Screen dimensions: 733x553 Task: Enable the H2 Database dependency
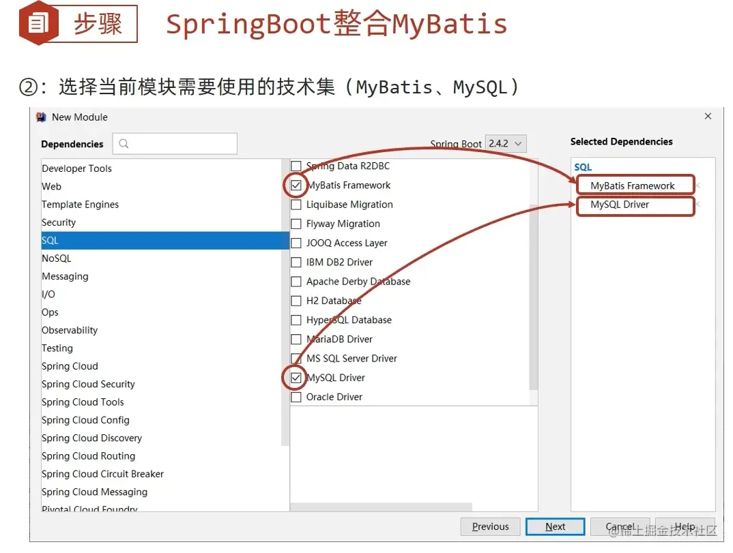click(296, 300)
